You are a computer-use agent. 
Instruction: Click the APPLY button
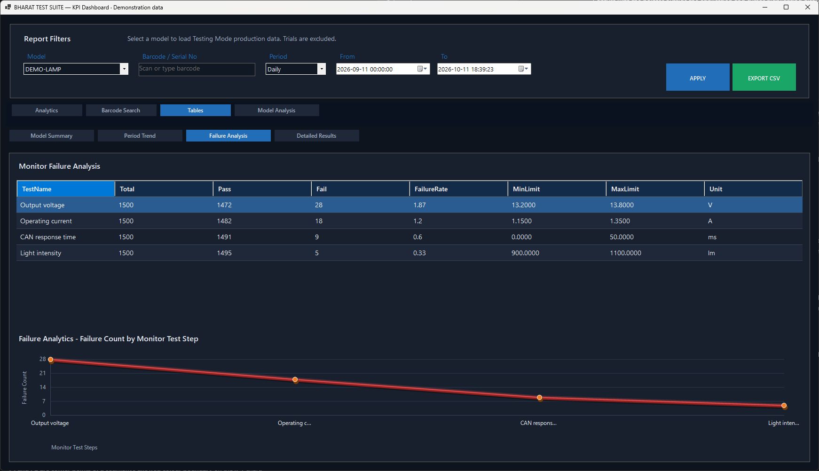pyautogui.click(x=698, y=77)
